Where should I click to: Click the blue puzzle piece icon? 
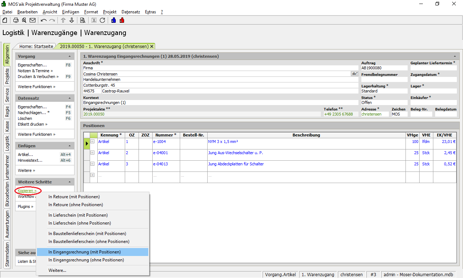(x=114, y=20)
